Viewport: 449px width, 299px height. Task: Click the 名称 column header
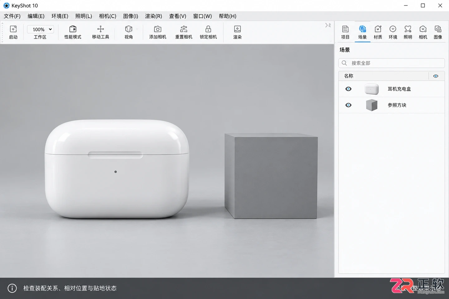[x=349, y=76]
